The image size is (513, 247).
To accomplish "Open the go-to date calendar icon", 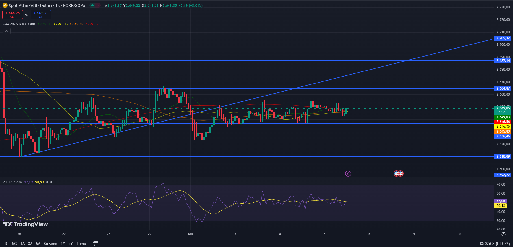I will 96,243.
